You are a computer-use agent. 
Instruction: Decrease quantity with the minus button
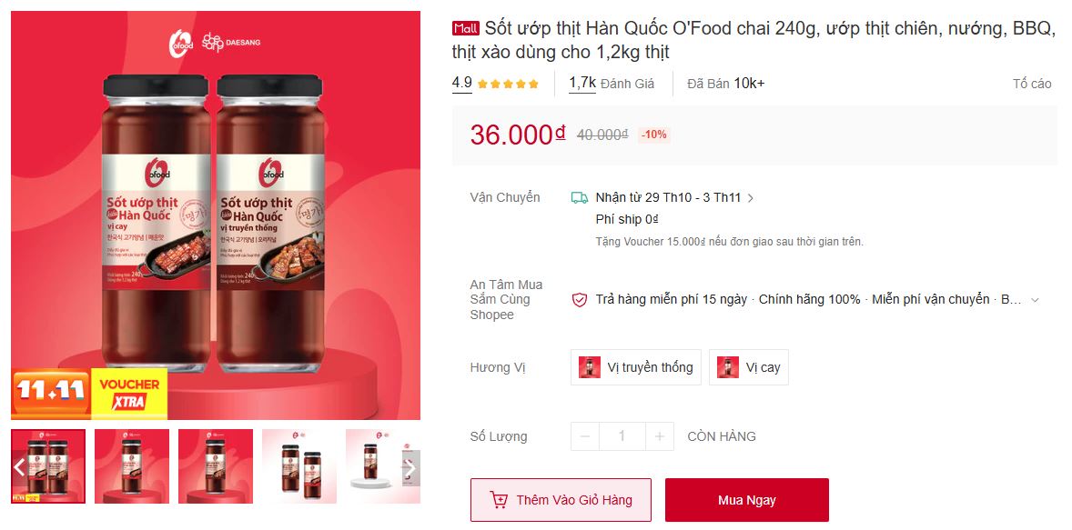pos(585,436)
